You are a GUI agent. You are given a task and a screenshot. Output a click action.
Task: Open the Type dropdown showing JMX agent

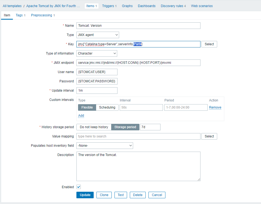[x=98, y=35]
